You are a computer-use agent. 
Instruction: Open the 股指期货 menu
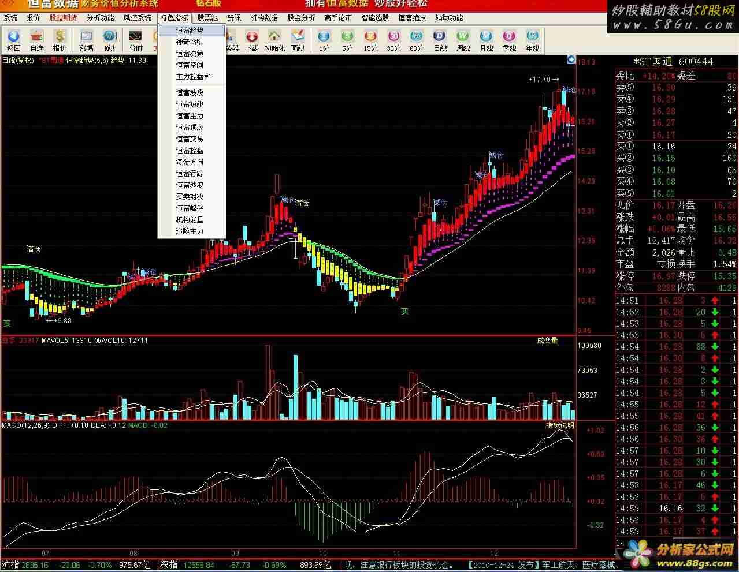coord(63,18)
